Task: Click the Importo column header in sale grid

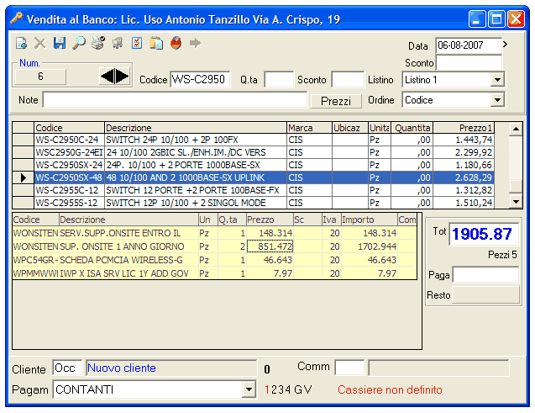Action: click(370, 220)
